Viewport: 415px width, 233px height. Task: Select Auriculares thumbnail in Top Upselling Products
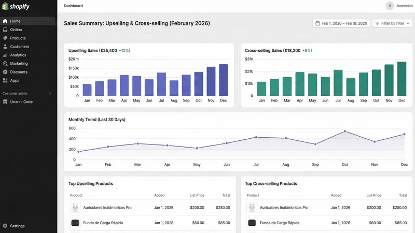pyautogui.click(x=75, y=208)
